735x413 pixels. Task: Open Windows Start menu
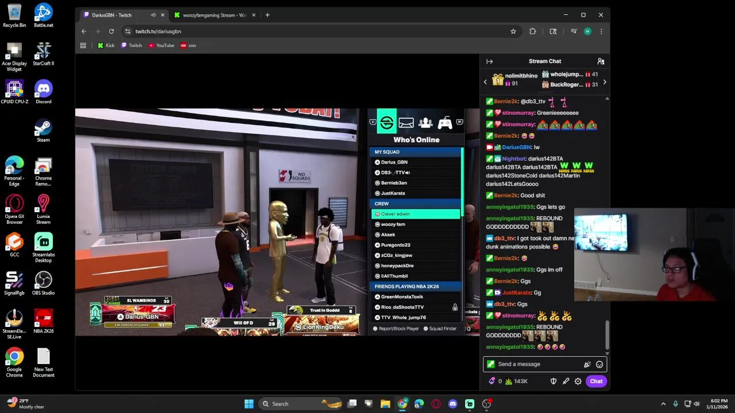(249, 404)
